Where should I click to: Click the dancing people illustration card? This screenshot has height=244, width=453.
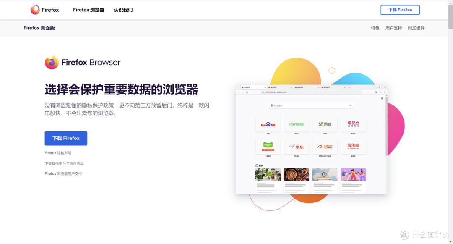click(x=353, y=181)
